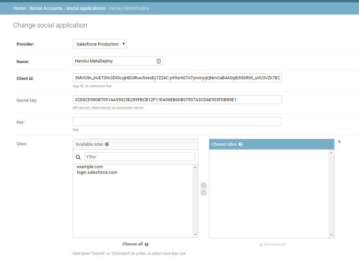Open Social Accounts from the breadcrumb
Viewport: 359px width, 259px height.
[x=46, y=8]
